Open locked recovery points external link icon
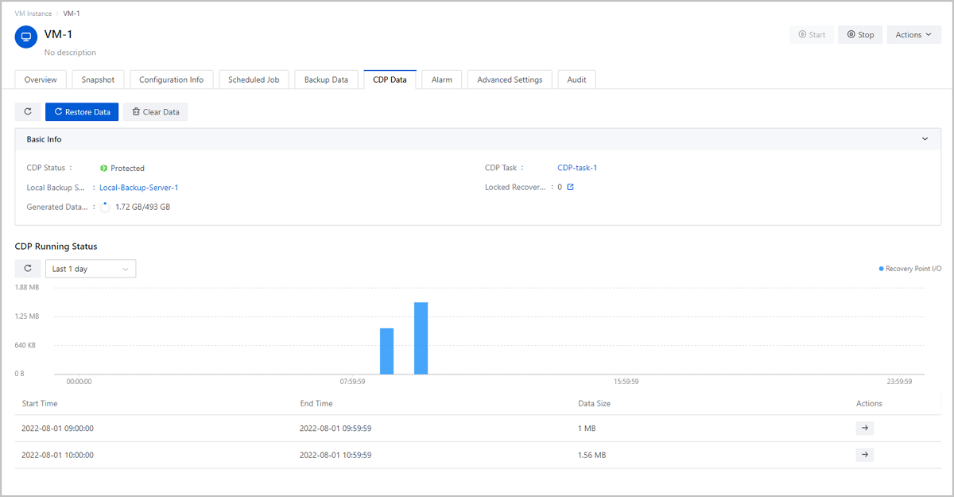The image size is (954, 497). click(570, 188)
